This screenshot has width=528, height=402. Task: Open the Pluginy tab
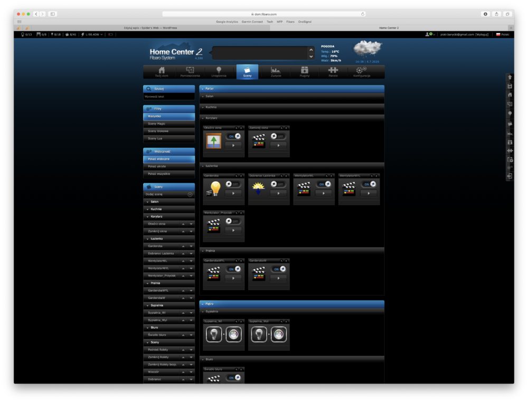click(x=305, y=72)
